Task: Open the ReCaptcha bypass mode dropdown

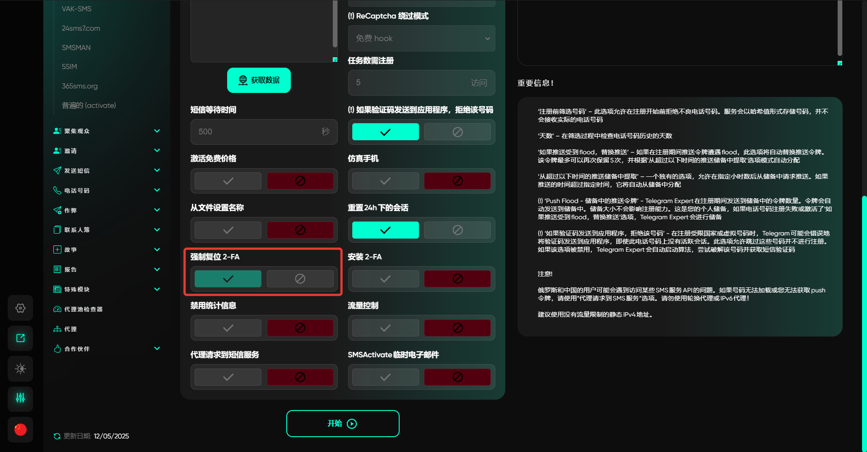Action: coord(421,38)
